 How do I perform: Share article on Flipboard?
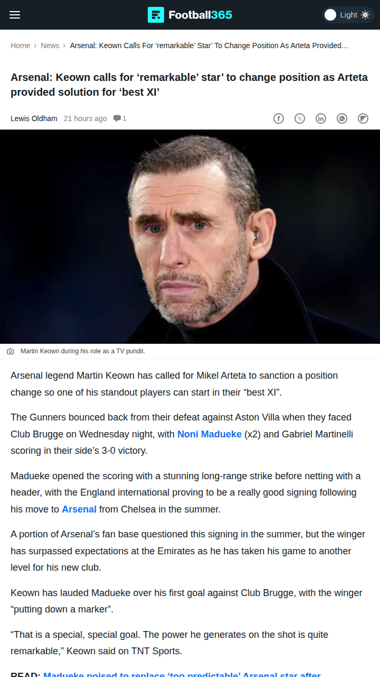pyautogui.click(x=363, y=118)
